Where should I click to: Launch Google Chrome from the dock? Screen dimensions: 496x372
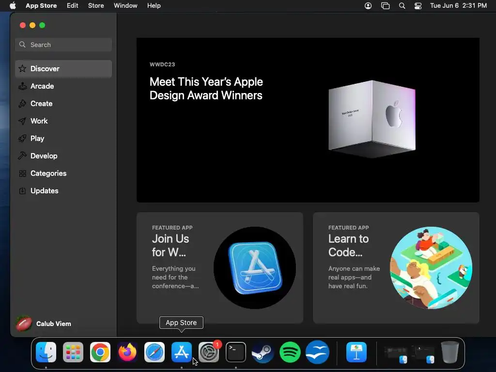pyautogui.click(x=100, y=352)
